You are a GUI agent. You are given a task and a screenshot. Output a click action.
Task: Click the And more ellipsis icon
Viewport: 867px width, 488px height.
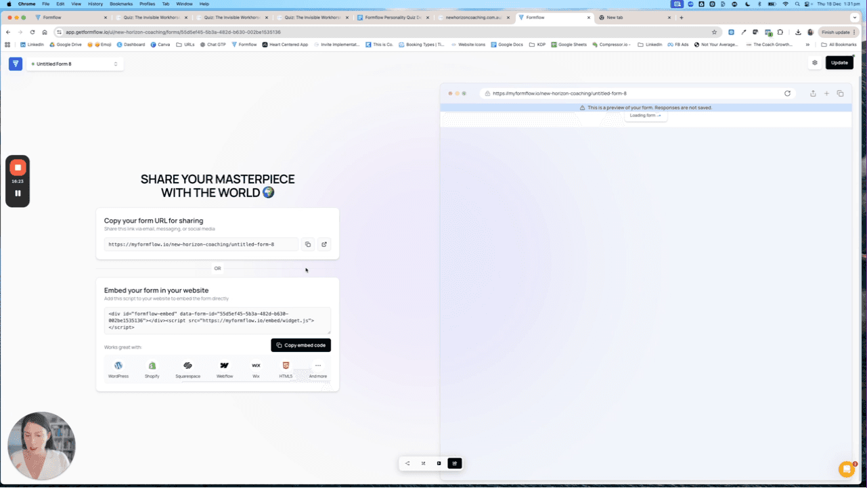[318, 365]
